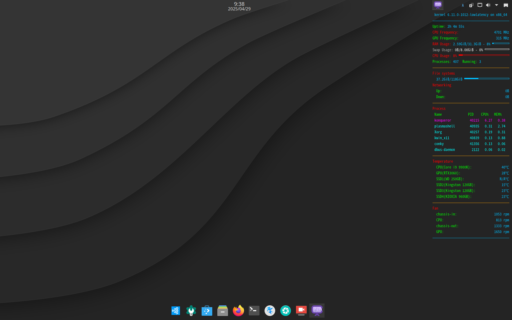Open the volume speaker tray icon

(488, 5)
